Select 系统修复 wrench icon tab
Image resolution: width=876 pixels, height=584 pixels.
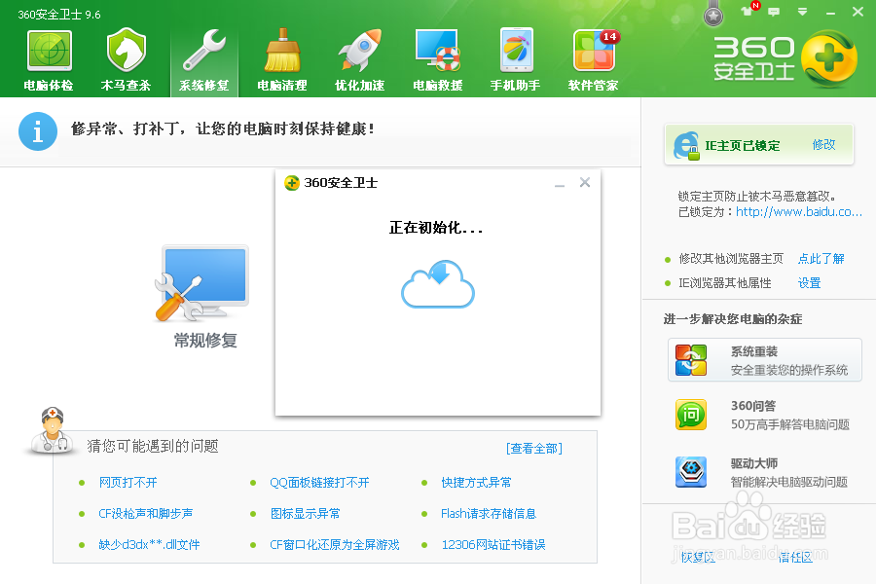(x=204, y=61)
